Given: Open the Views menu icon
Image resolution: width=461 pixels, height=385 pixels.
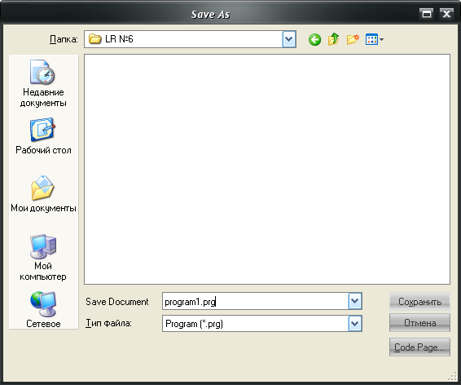Looking at the screenshot, I should tap(371, 39).
